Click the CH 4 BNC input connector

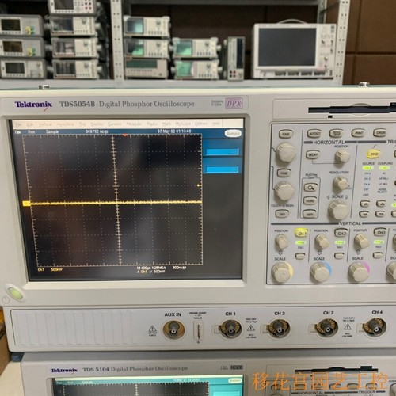pyautogui.click(x=375, y=327)
